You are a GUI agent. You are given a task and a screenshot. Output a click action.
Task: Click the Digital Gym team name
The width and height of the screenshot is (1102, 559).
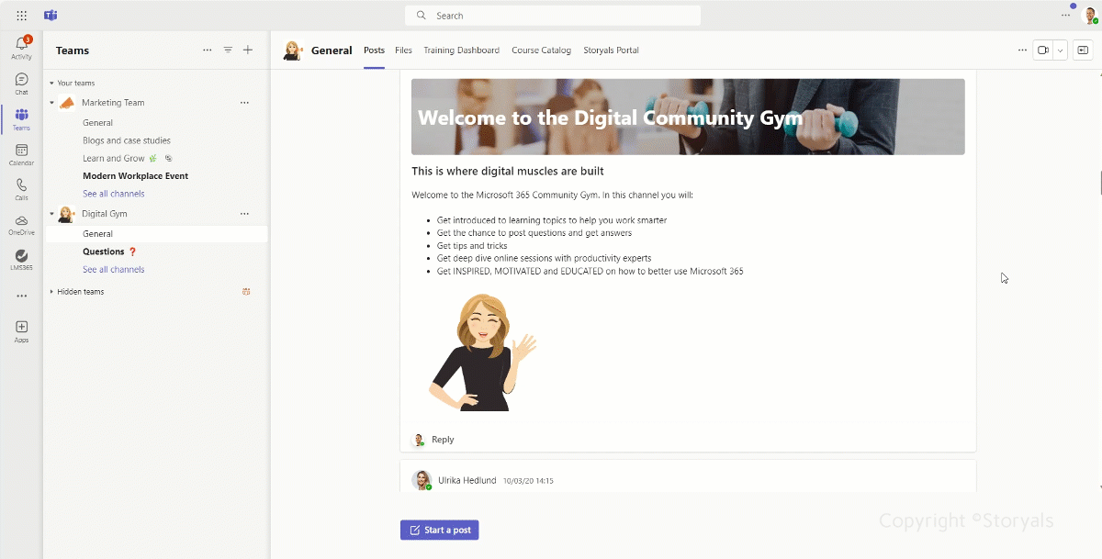pyautogui.click(x=105, y=214)
